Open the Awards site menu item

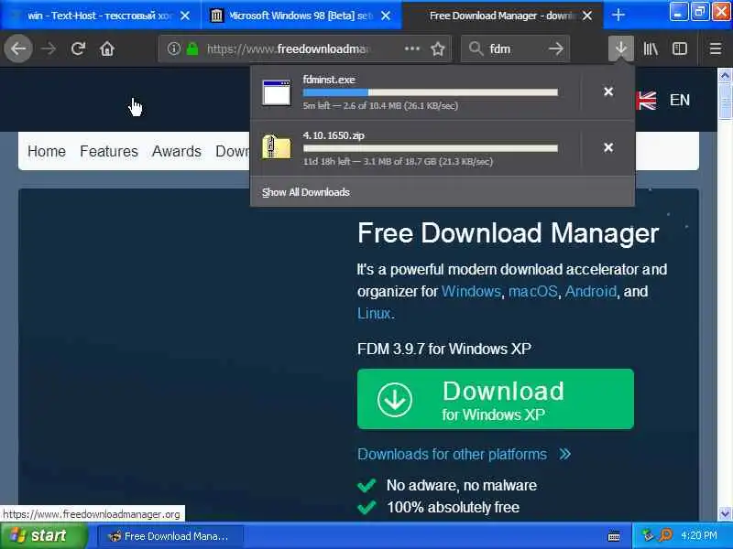(177, 151)
